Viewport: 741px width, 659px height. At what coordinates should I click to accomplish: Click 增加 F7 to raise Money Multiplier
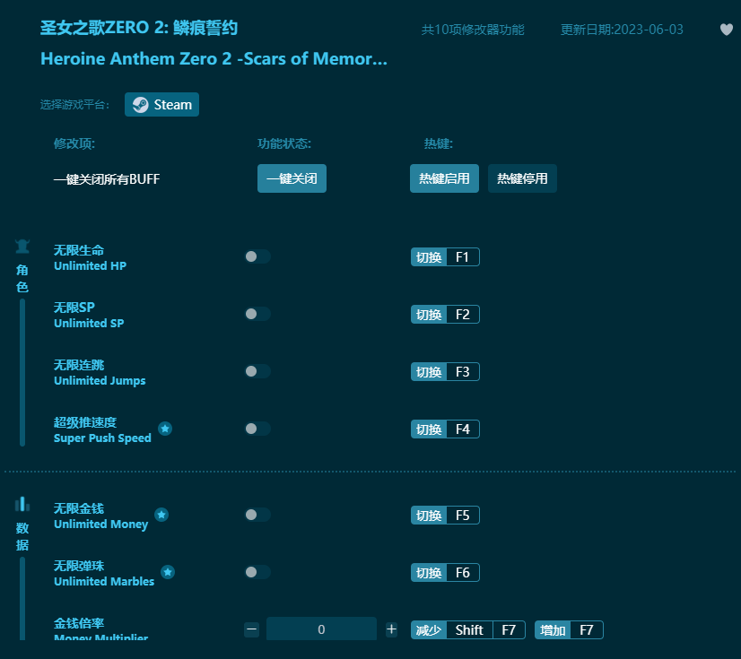568,629
